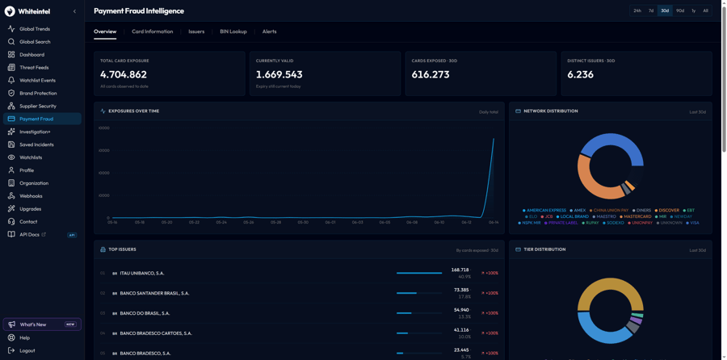
Task: Click the Top Issuers building icon
Action: (103, 249)
